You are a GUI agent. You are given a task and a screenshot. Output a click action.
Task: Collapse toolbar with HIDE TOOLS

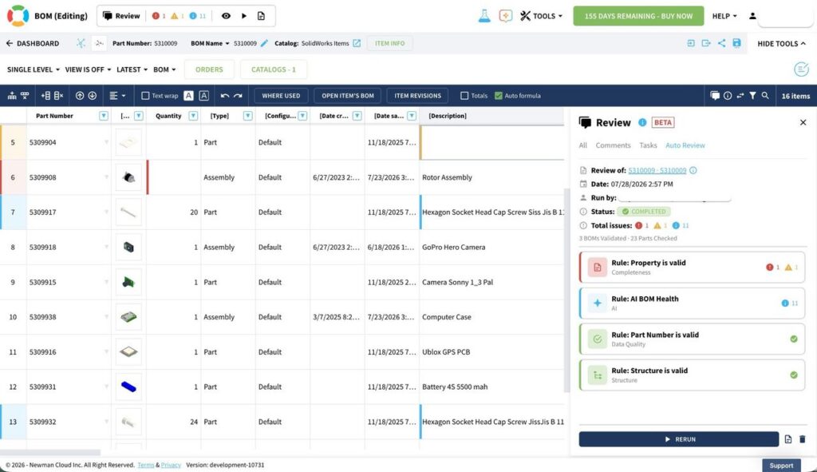781,43
